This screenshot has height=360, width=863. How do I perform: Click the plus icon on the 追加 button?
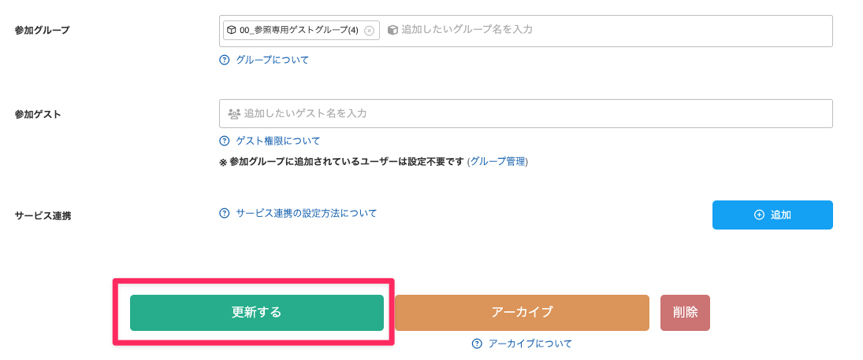click(x=760, y=215)
